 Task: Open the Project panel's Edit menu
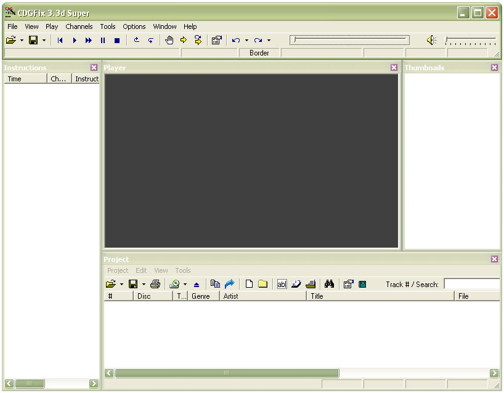pyautogui.click(x=141, y=270)
